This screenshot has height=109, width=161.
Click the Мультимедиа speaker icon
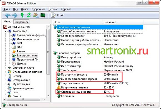[9, 84]
